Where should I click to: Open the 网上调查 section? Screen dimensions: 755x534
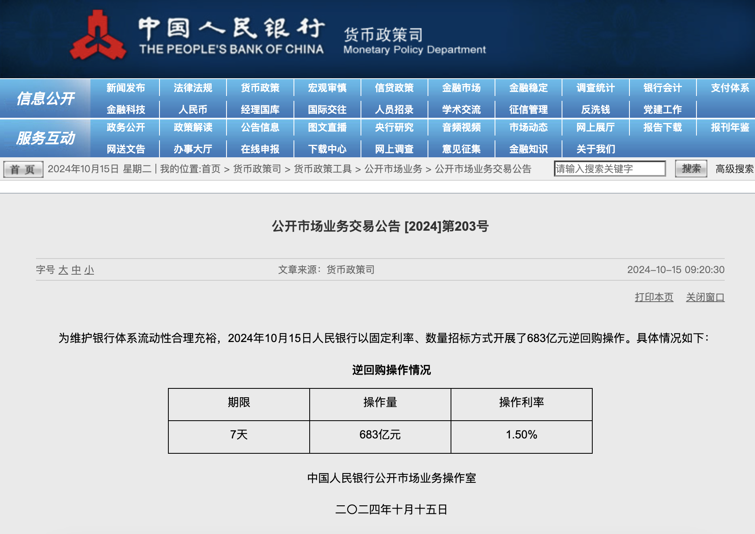tap(394, 149)
